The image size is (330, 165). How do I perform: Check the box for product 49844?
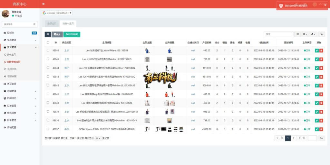pyautogui.click(x=48, y=68)
